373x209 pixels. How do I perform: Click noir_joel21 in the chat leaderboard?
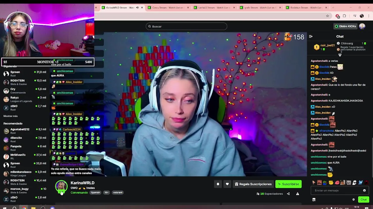(327, 46)
